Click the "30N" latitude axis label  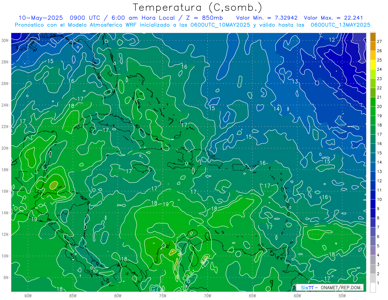click(5, 40)
